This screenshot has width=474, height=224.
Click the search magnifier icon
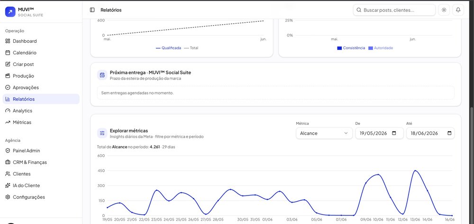(x=359, y=10)
